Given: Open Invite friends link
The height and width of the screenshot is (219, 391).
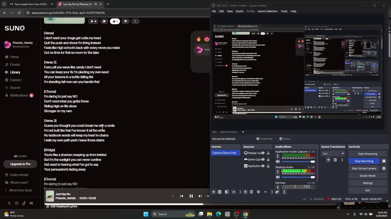Looking at the screenshot, I should pos(17,175).
